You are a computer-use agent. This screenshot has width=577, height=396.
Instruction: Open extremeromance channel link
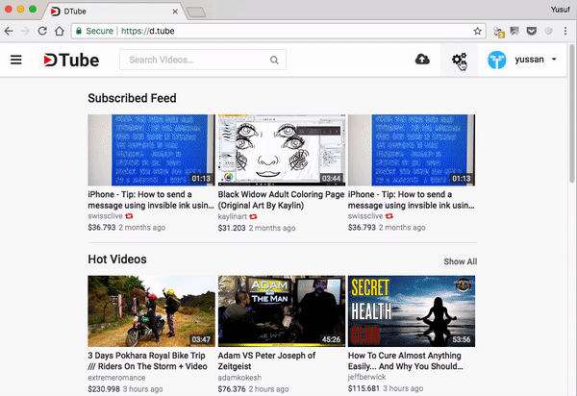click(116, 378)
